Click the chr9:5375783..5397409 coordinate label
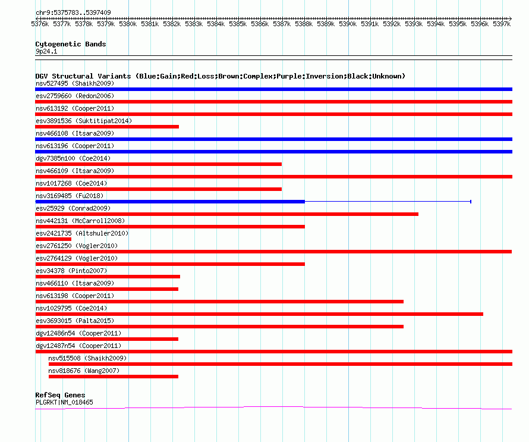Screen dimensions: 529x442 [x=73, y=12]
